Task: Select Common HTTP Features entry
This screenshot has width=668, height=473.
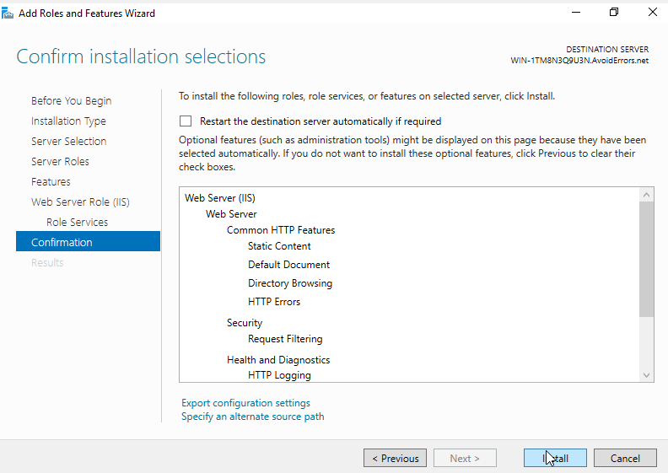Action: click(x=281, y=230)
